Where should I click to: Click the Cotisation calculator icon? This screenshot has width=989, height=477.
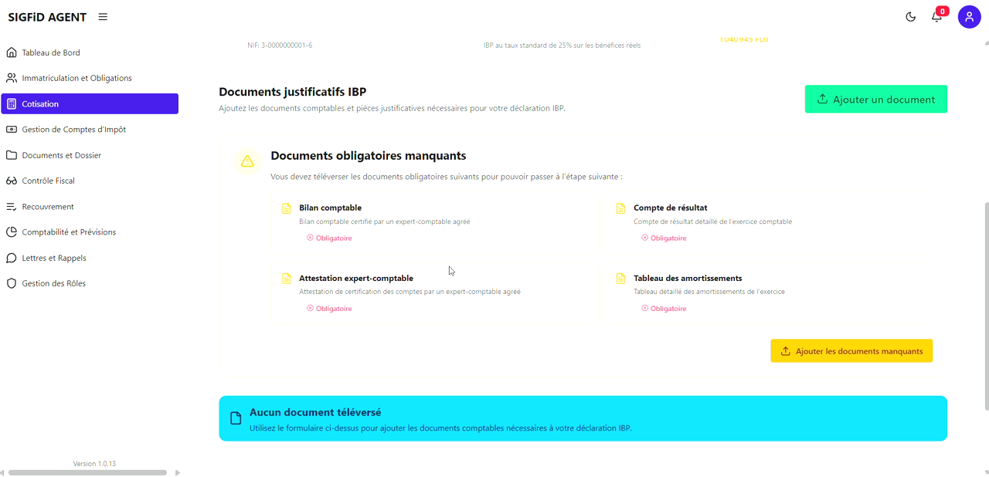pyautogui.click(x=11, y=103)
